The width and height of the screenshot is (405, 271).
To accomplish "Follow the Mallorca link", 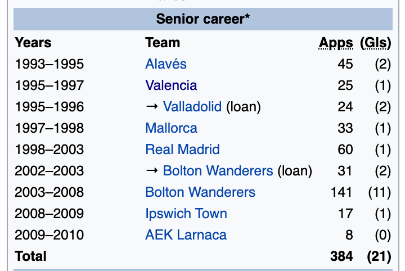I will pyautogui.click(x=171, y=128).
